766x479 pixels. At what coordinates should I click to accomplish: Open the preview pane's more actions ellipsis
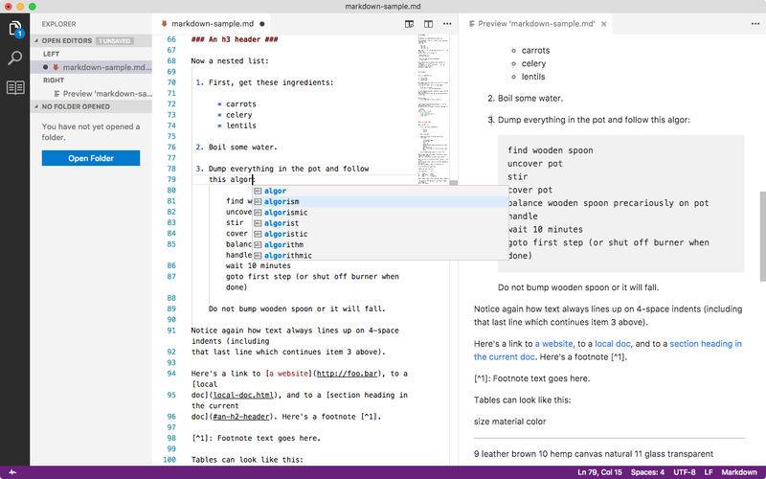coord(755,23)
